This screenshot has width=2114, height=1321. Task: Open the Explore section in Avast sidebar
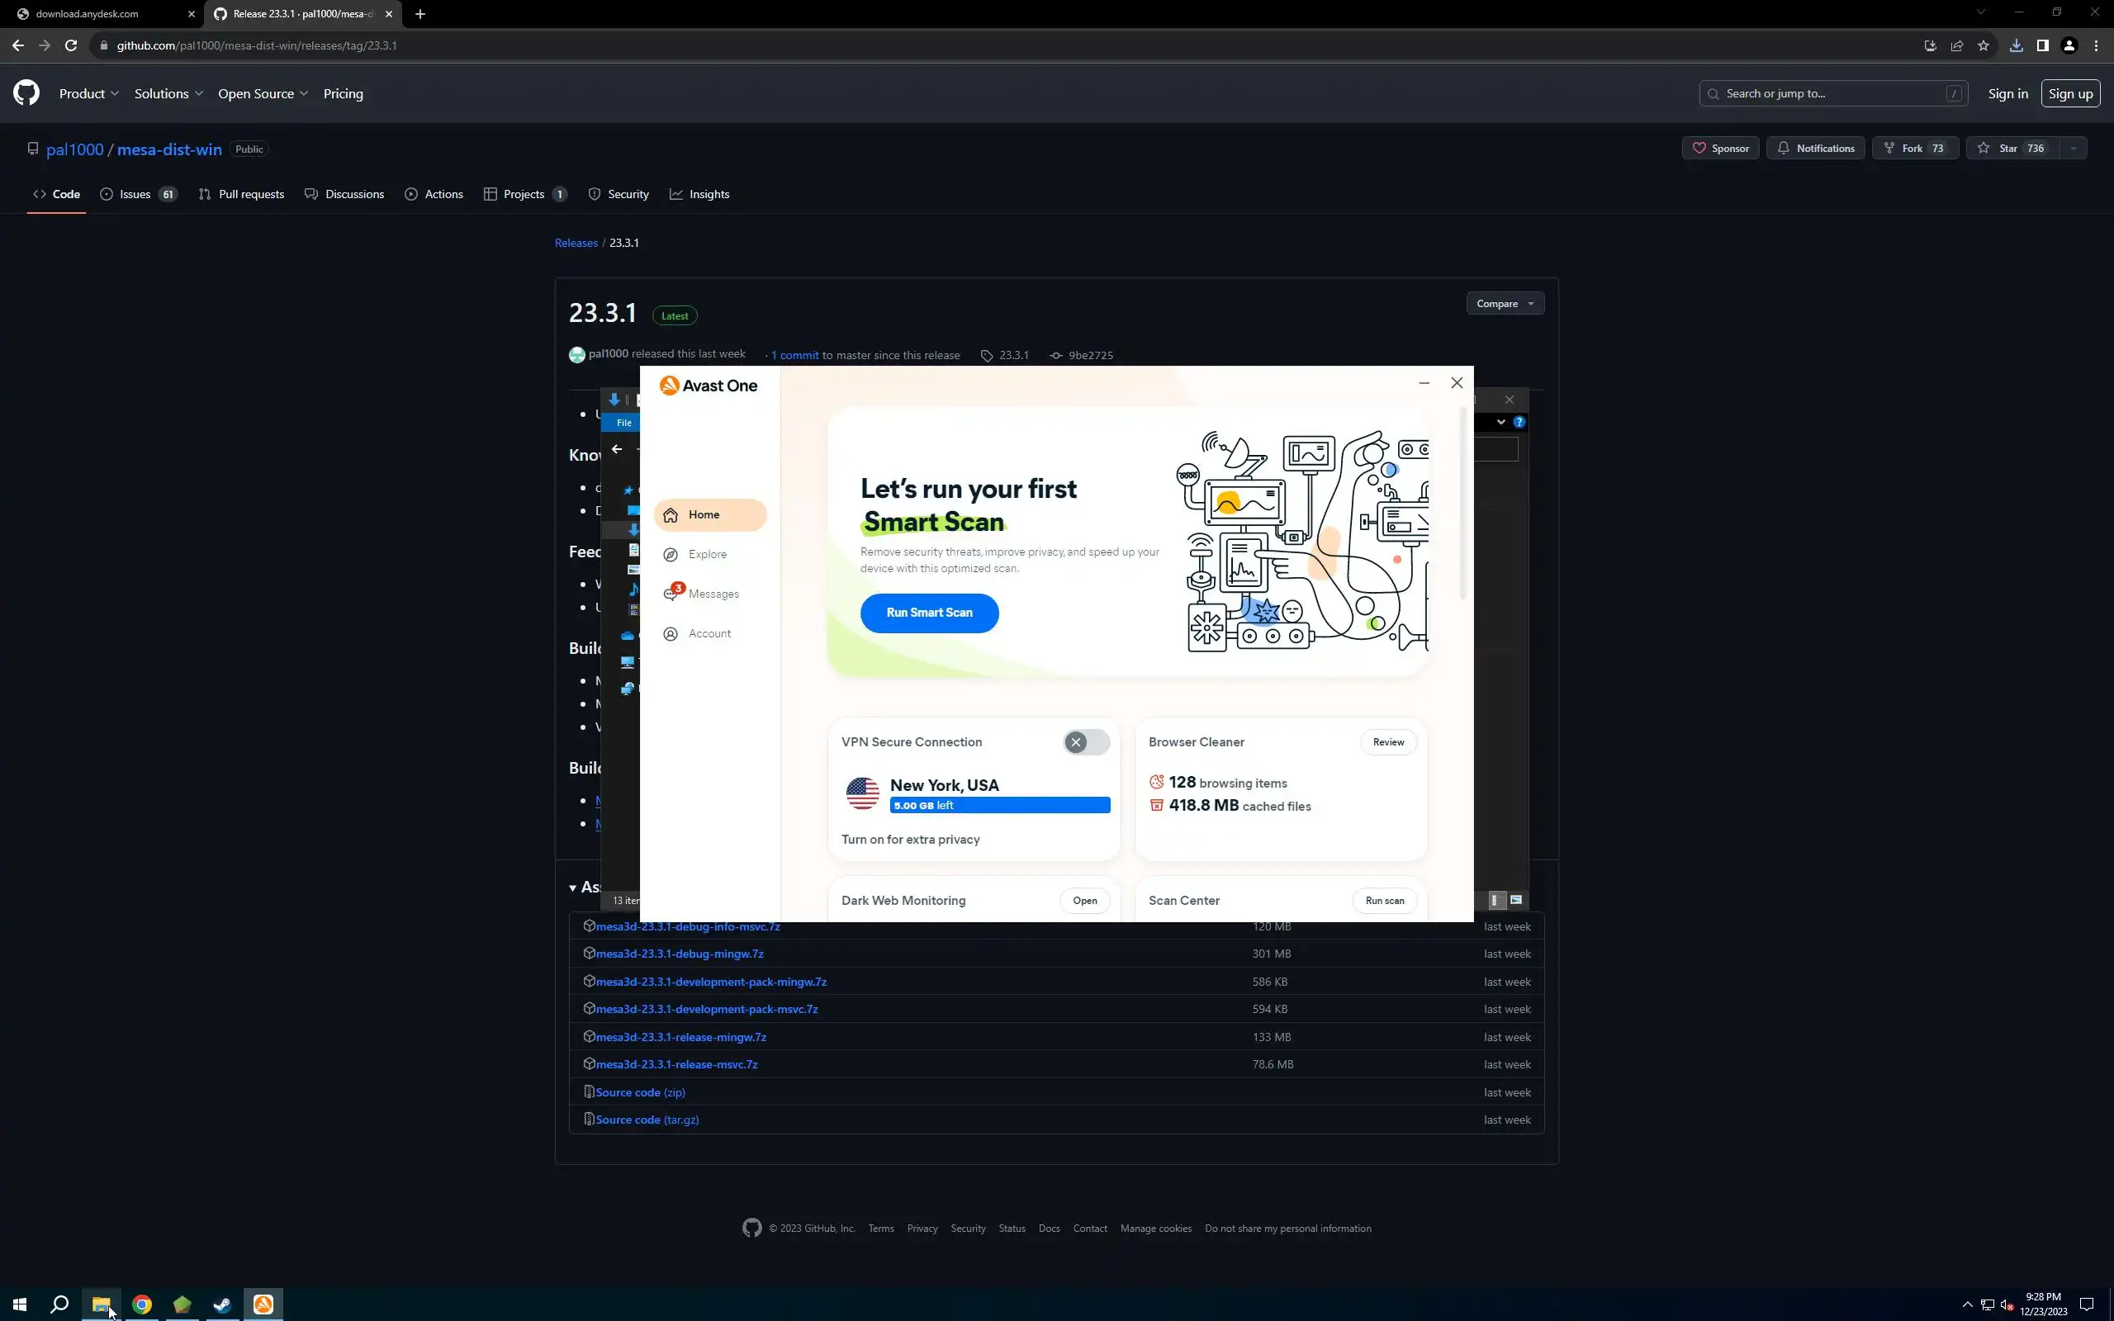point(706,554)
